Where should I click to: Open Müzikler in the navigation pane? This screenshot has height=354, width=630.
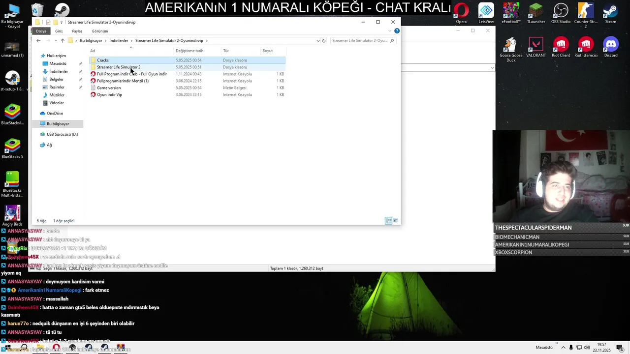(x=57, y=95)
